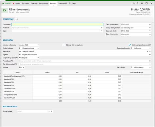Open Data zak. dost. date dropdown
The height and width of the screenshot is (127, 155).
coord(150,31)
